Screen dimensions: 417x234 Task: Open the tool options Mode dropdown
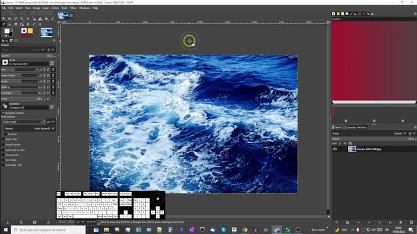tap(23, 49)
